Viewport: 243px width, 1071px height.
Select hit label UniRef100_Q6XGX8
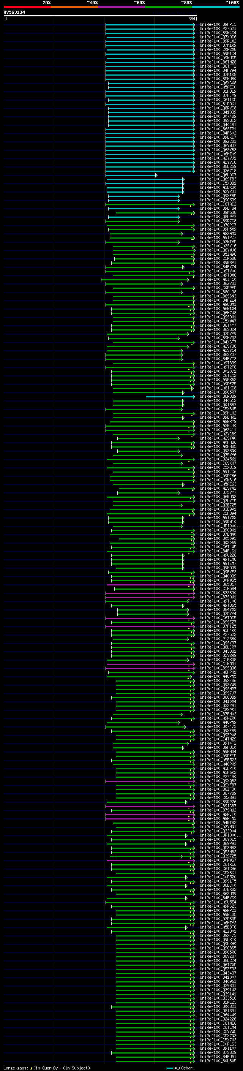coord(218,83)
